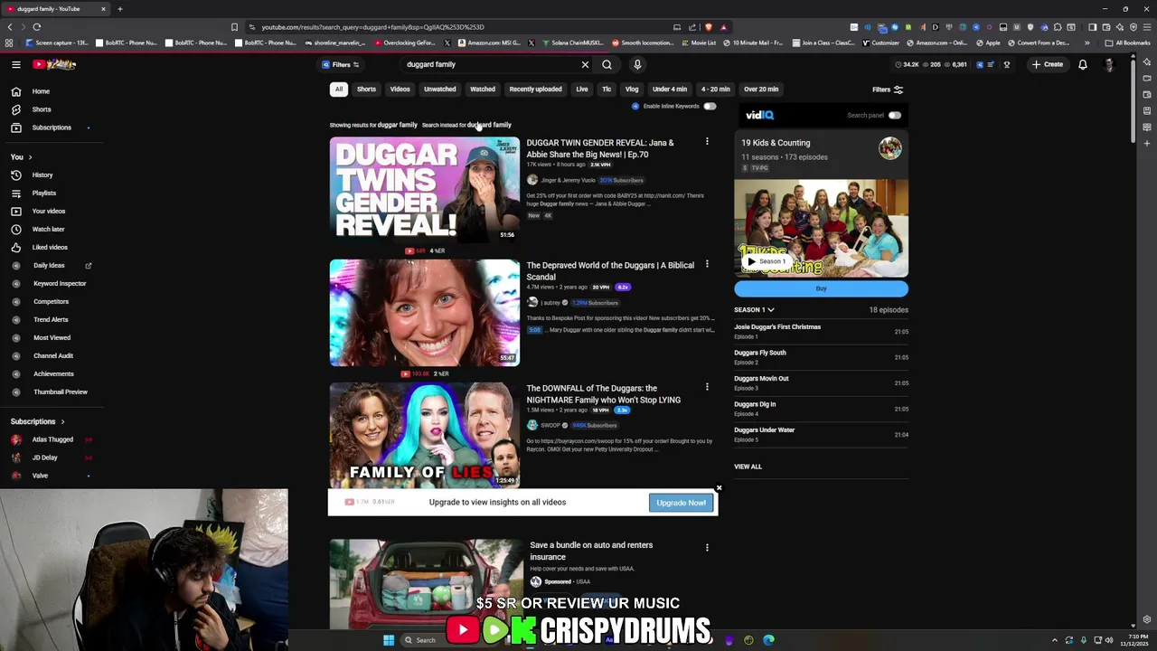
Task: Select the Watched filter chip
Action: (x=483, y=90)
